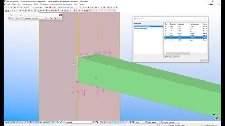
Task: Close the custom component editor with red X
Action: pyautogui.click(x=60, y=15)
